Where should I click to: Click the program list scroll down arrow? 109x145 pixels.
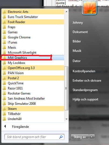(x=66, y=119)
